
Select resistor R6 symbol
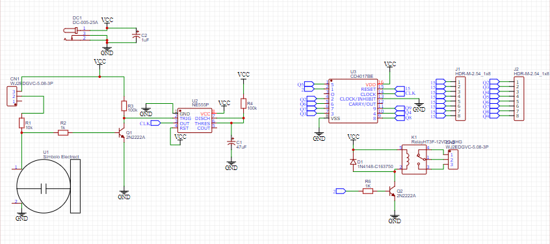point(368,191)
